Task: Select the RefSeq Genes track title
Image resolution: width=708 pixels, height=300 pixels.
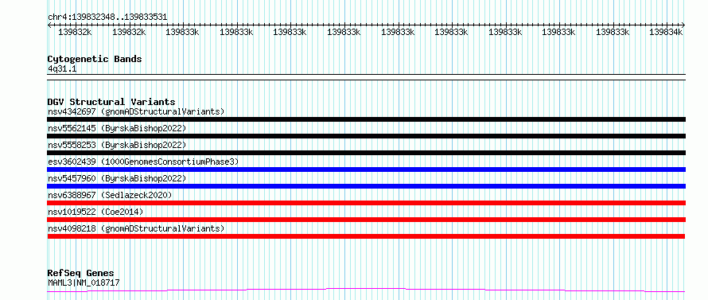Action: tap(81, 273)
